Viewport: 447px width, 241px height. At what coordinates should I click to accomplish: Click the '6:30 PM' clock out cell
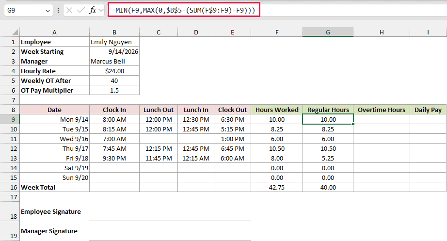click(232, 119)
